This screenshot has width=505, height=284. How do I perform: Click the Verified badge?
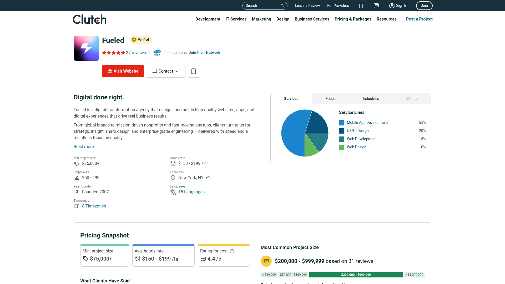[141, 40]
